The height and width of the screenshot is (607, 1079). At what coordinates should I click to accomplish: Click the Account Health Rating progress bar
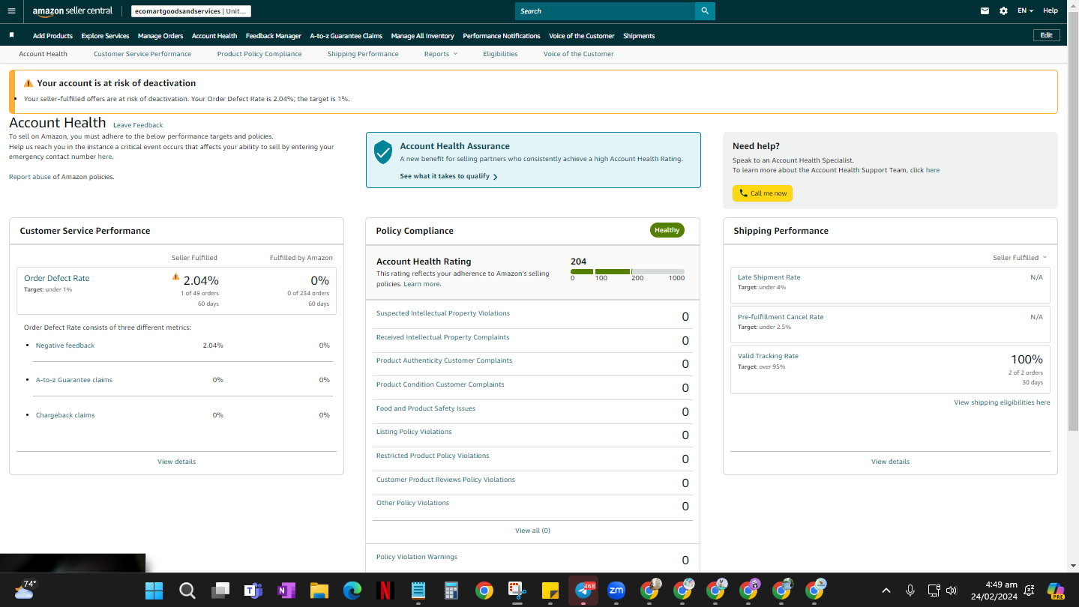coord(628,271)
